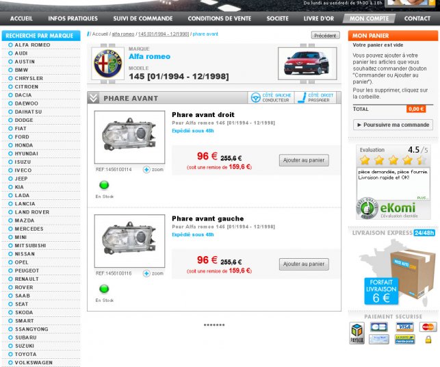
Task: Choose NISSAN brand
Action: coord(25,254)
